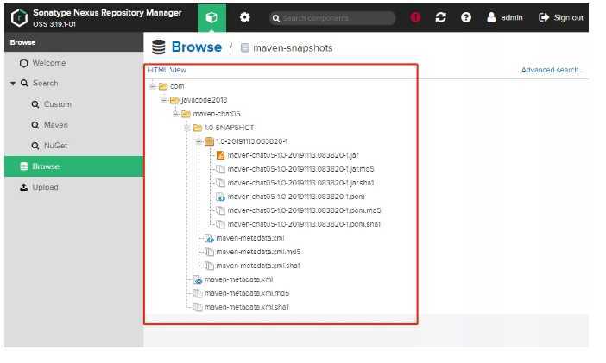The width and height of the screenshot is (606, 363).
Task: Click xml icon of 1.0-SNAPSHOT maven-metadata.xml
Action: [x=209, y=238]
